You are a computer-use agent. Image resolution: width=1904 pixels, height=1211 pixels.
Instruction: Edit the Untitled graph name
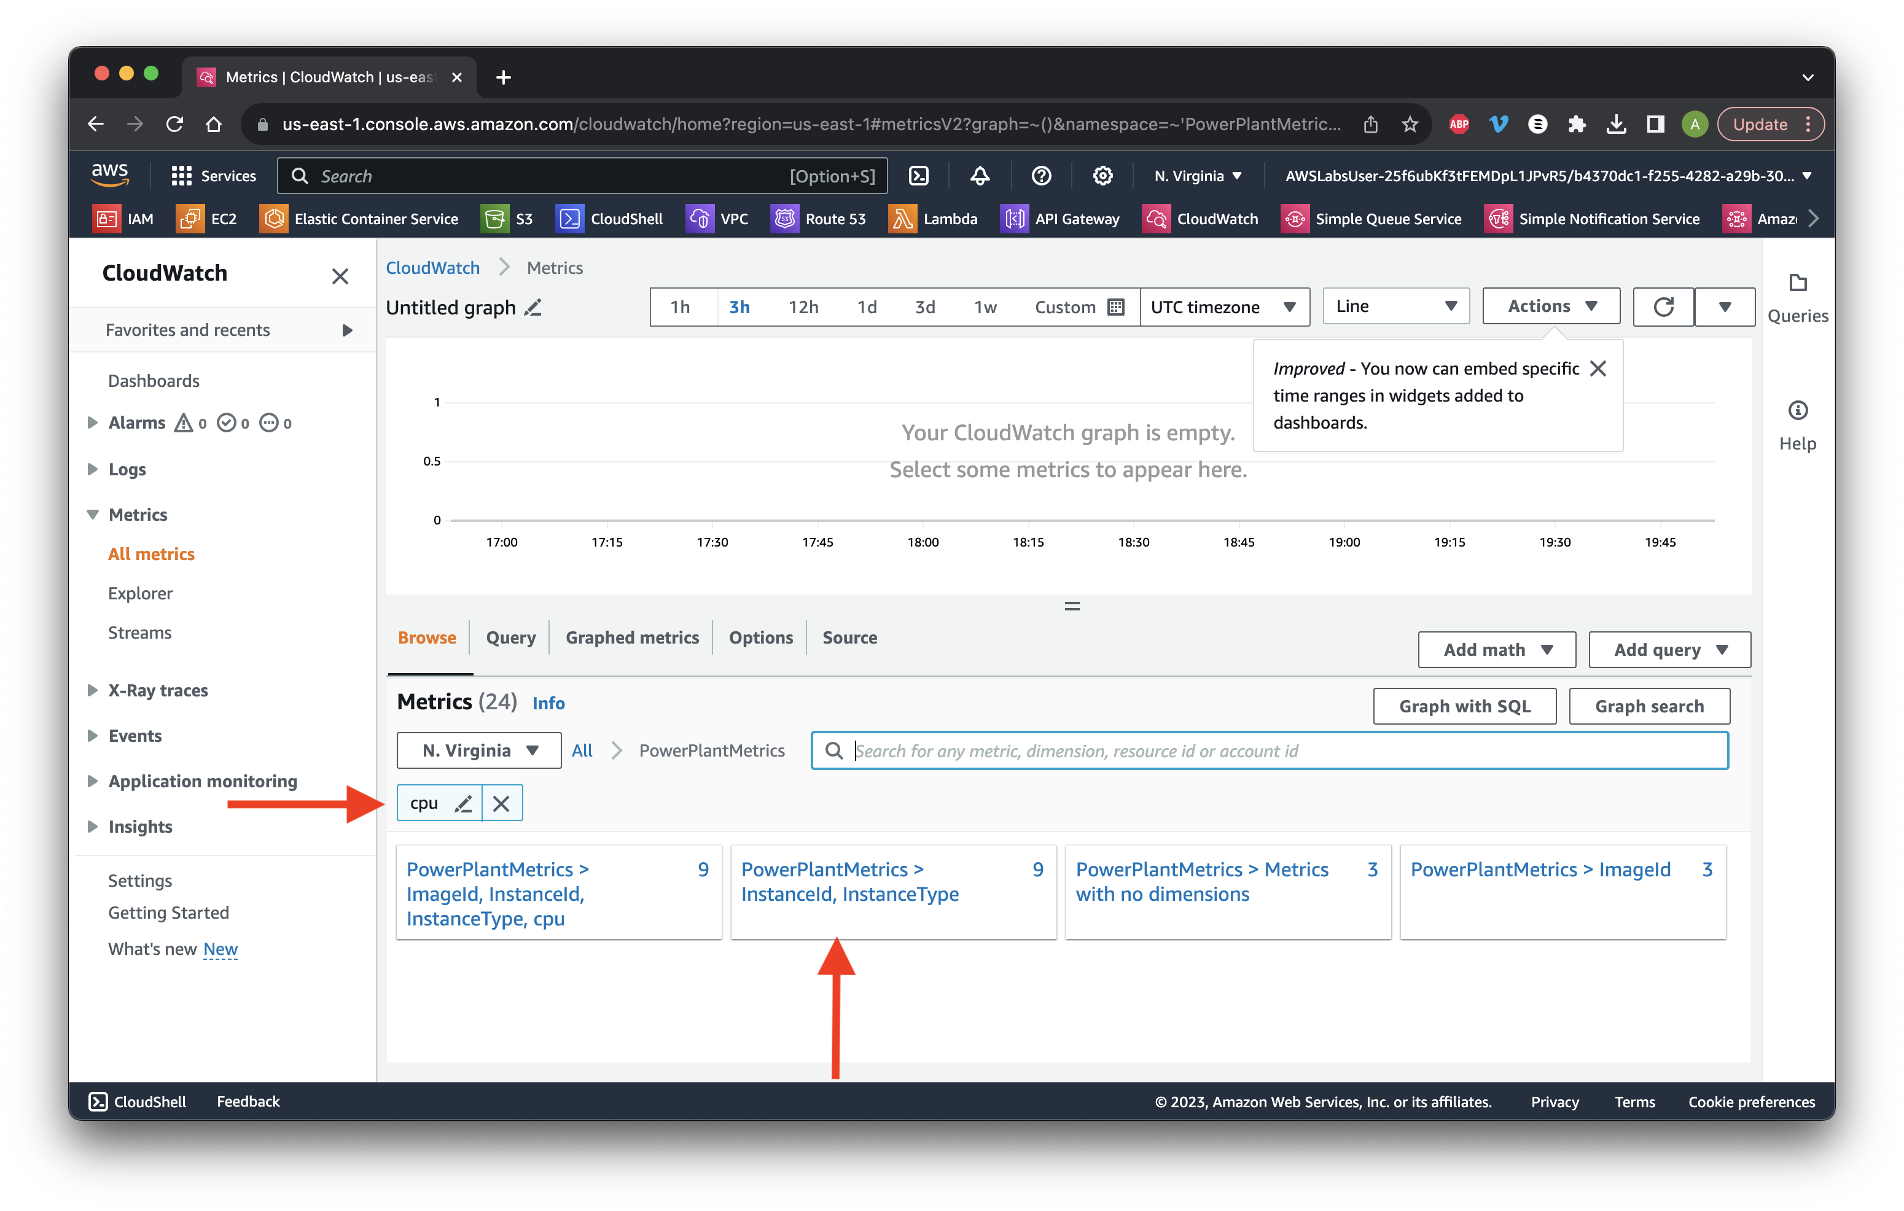[x=534, y=306]
